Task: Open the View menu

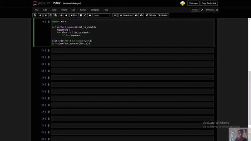Action: coord(54,10)
